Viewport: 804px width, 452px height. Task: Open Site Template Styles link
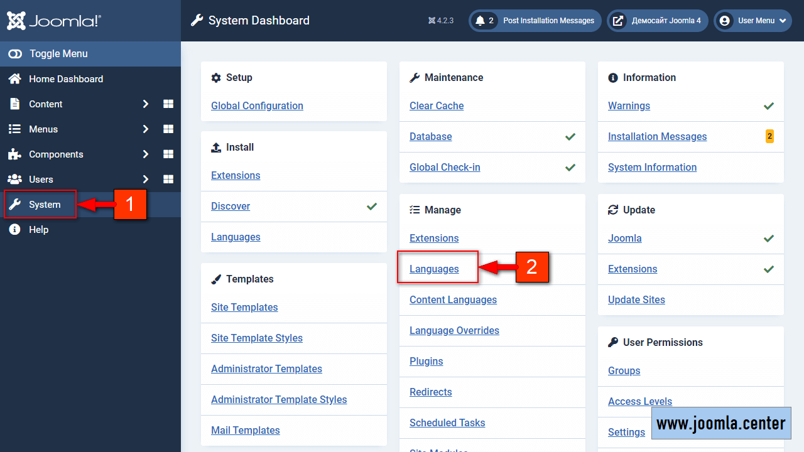[256, 338]
